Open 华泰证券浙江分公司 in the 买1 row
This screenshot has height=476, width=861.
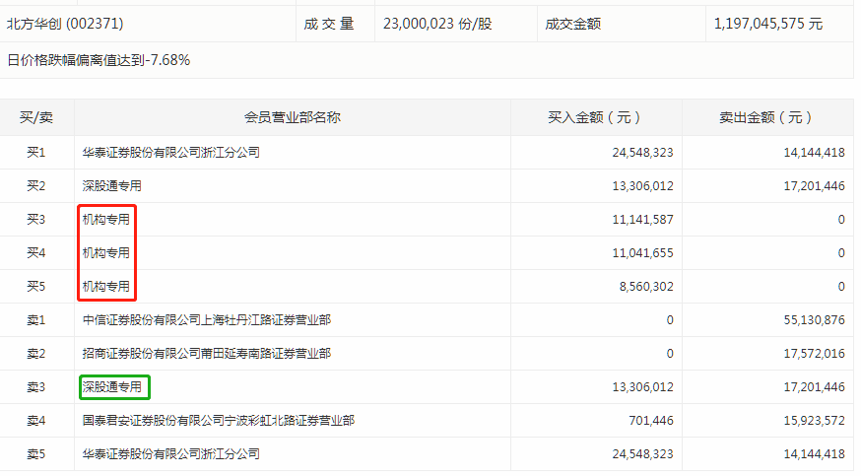click(x=170, y=153)
